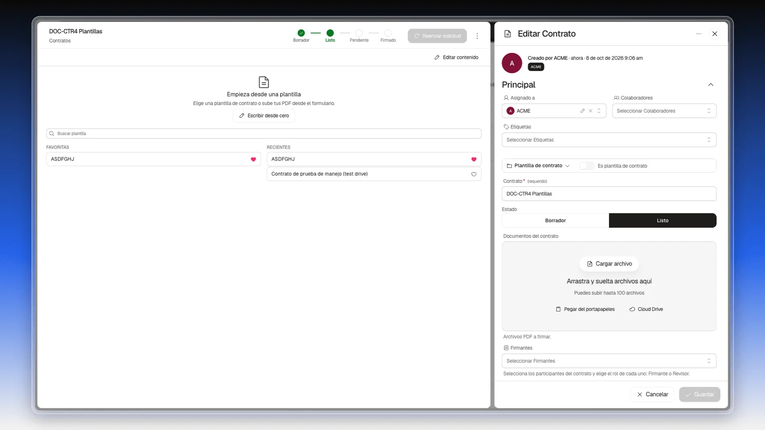The image size is (765, 430).
Task: Choose Escribir desde cero
Action: click(x=264, y=115)
